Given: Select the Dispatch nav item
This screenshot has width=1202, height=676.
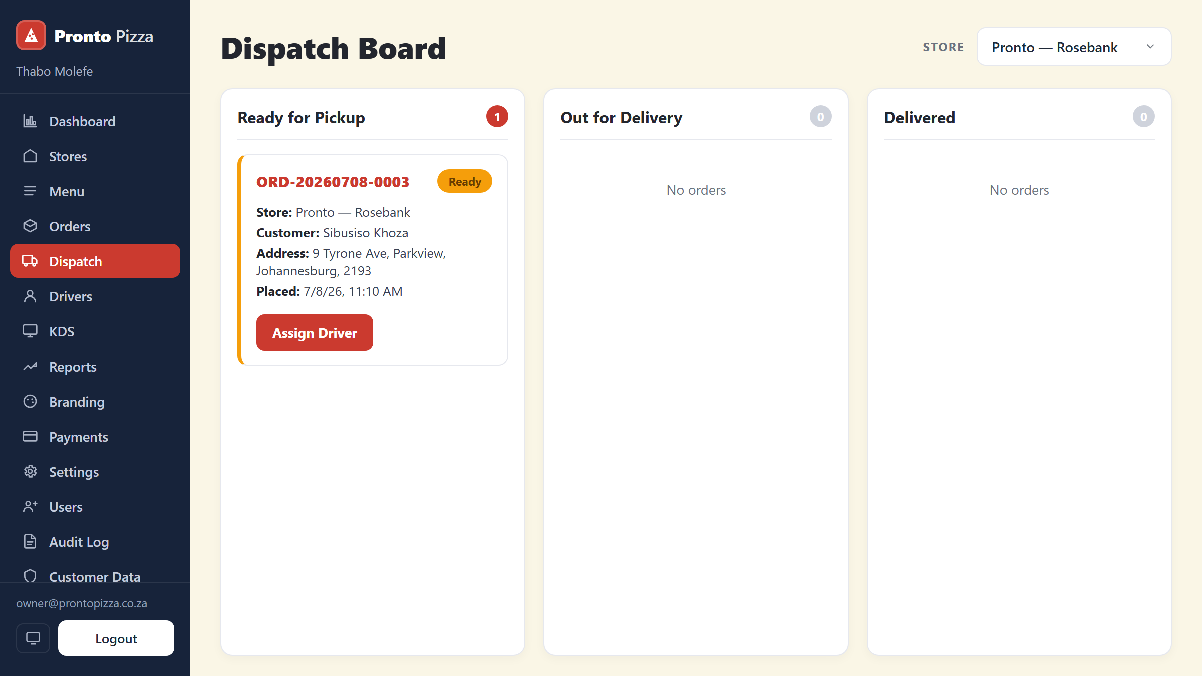Looking at the screenshot, I should [x=95, y=261].
